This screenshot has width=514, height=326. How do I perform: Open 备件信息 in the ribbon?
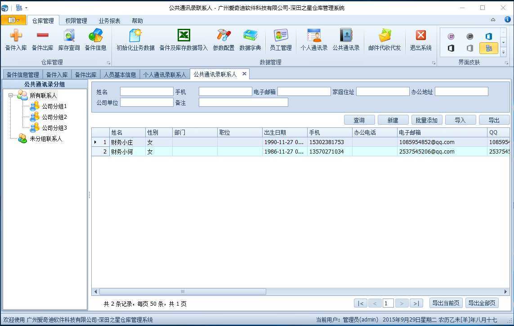95,40
